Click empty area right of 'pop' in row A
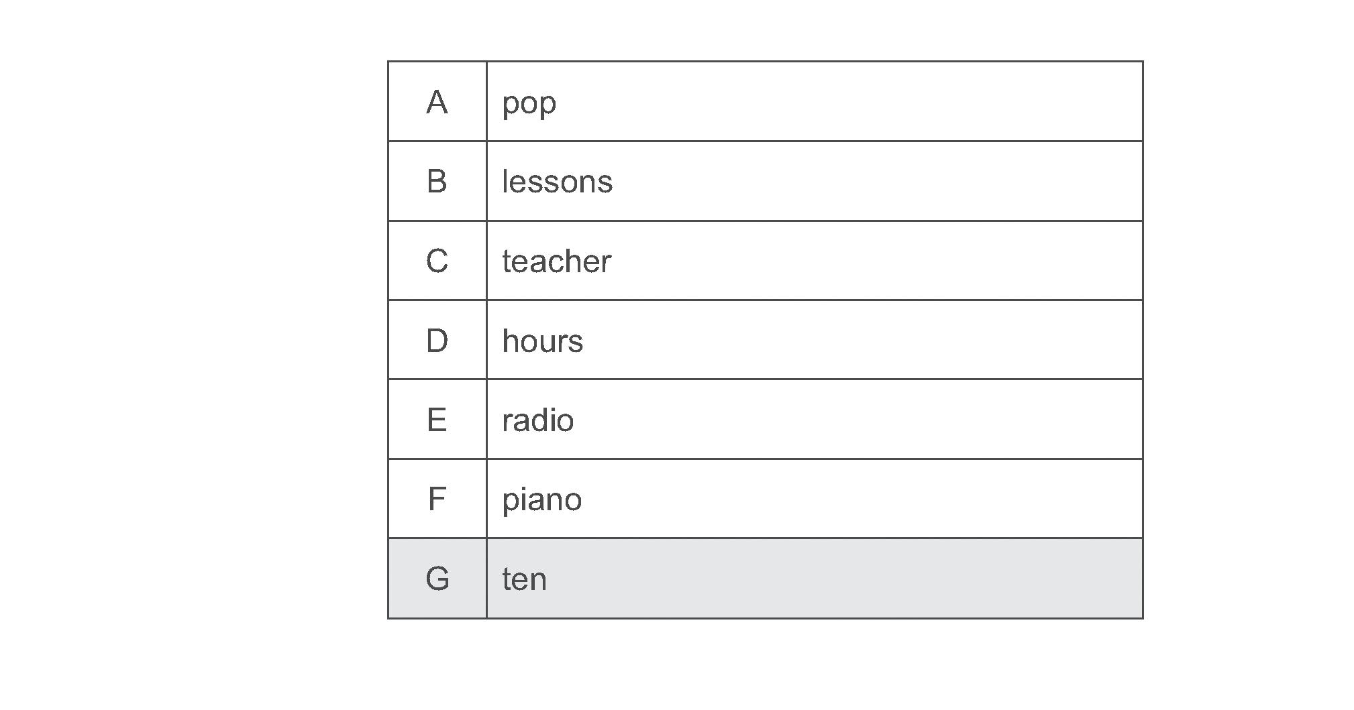Screen dimensions: 1354x710 pos(839,102)
